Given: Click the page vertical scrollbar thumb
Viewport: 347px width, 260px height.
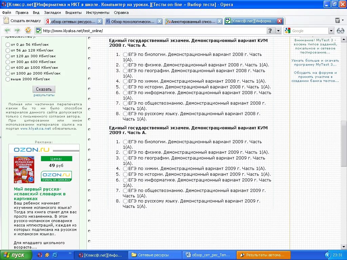Looking at the screenshot, I should (x=344, y=144).
